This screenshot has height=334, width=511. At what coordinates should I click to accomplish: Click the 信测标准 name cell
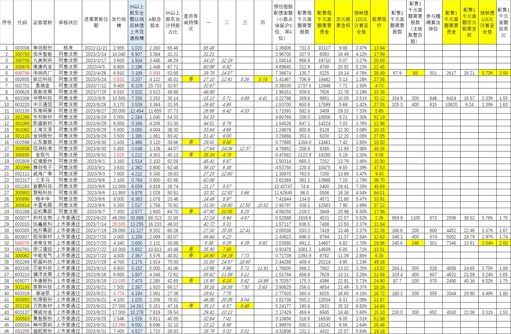[x=43, y=148]
